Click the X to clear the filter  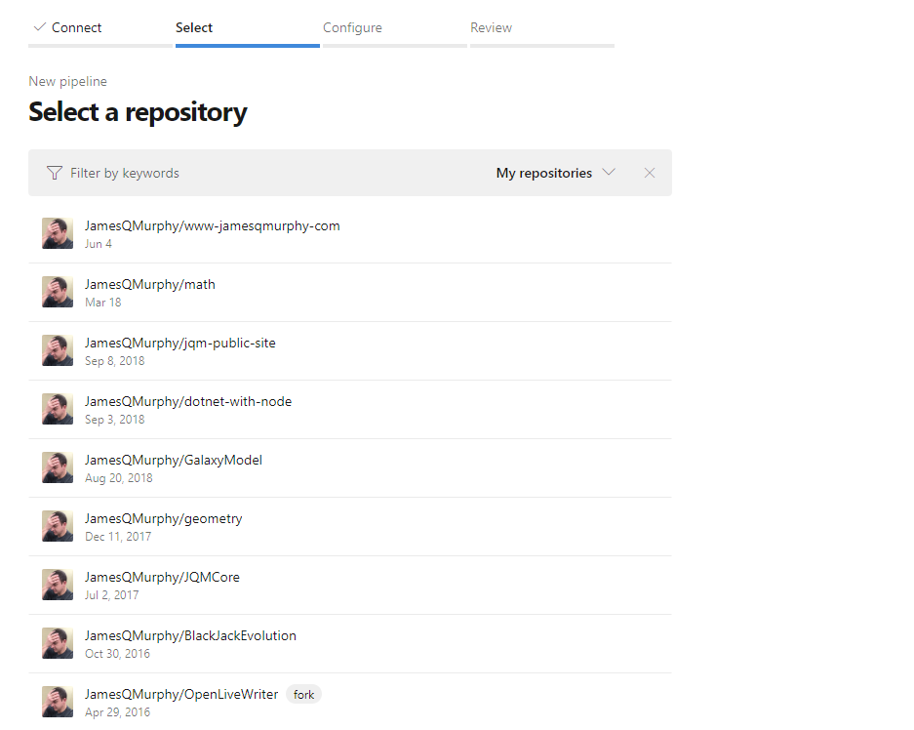[x=650, y=173]
